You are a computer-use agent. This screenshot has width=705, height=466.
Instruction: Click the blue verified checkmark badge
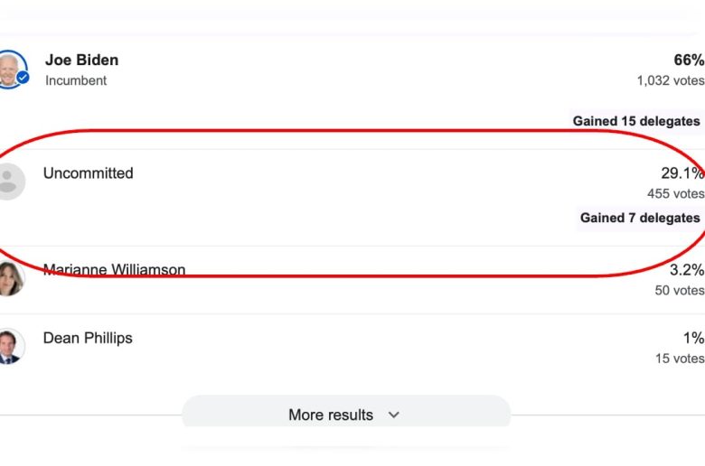23,79
